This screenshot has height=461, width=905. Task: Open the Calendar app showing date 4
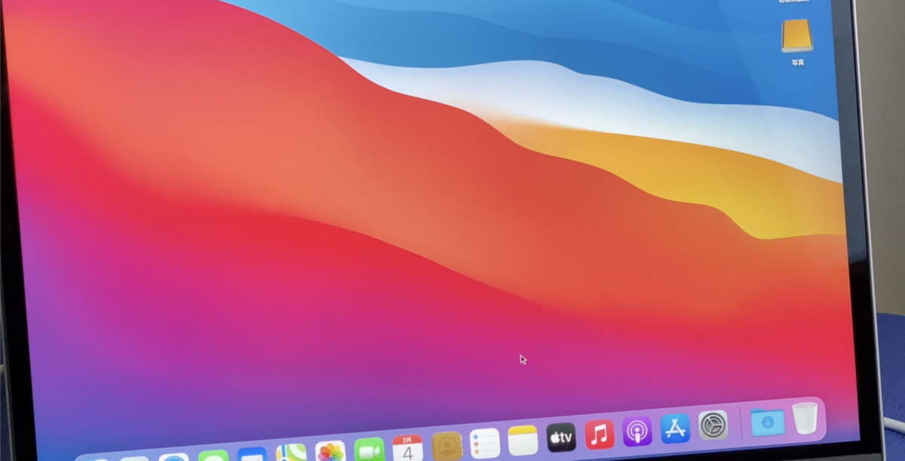pos(407,447)
